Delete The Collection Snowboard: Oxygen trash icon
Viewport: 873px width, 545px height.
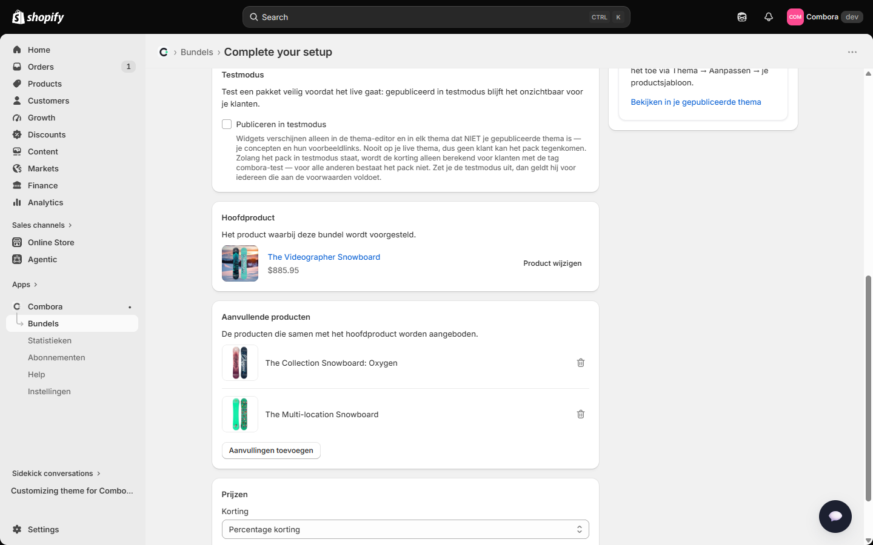581,363
